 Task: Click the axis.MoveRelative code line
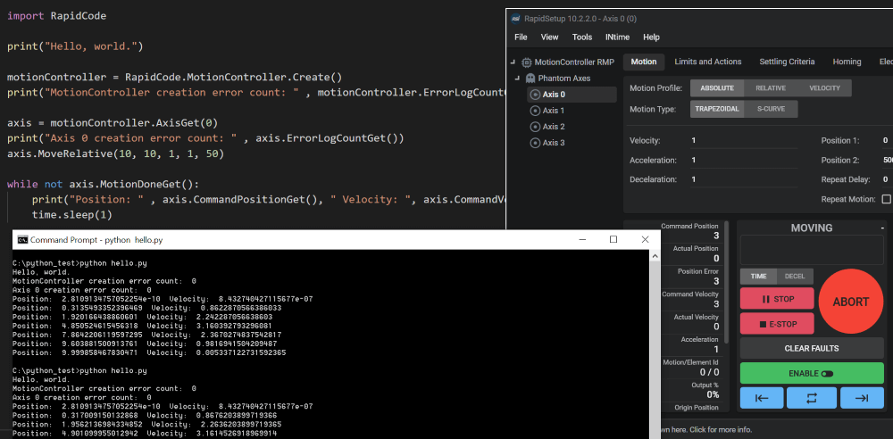[115, 153]
